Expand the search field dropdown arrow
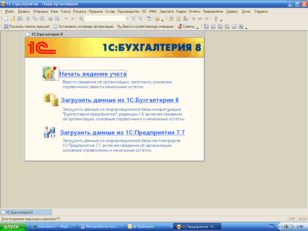 pyautogui.click(x=128, y=19)
